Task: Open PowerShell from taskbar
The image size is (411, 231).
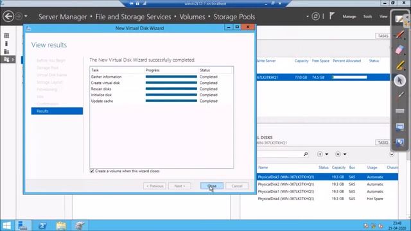Action: [x=42, y=225]
